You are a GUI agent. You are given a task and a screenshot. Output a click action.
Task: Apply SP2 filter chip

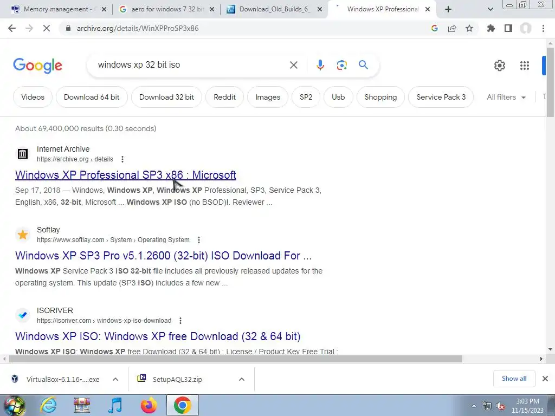306,97
